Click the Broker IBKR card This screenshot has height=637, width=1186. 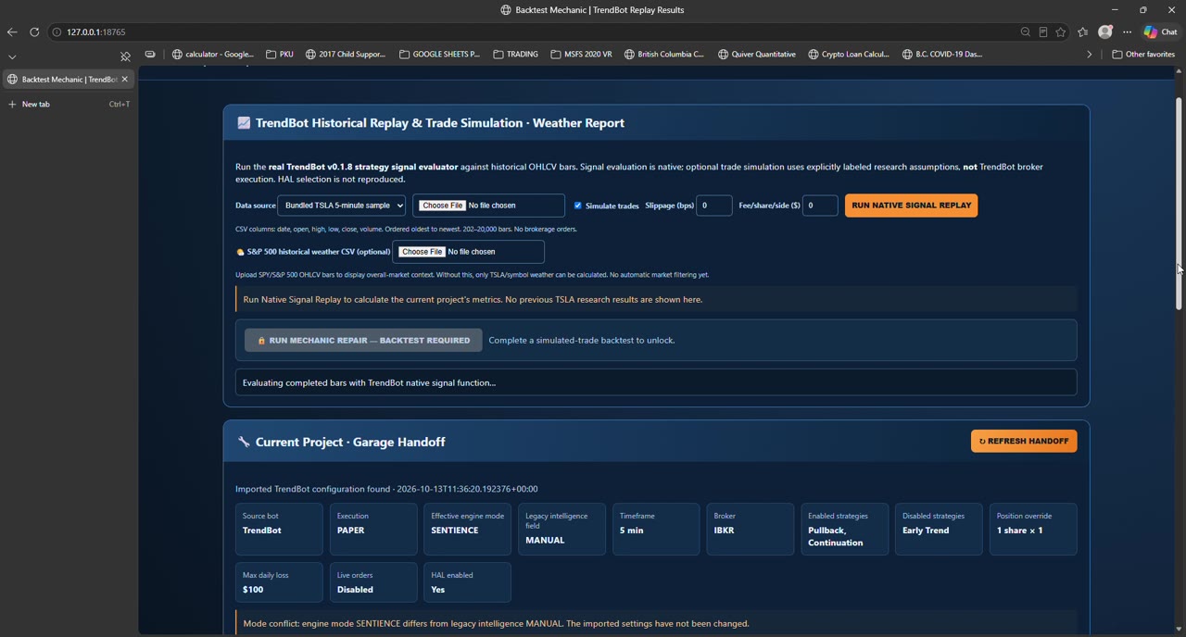(x=751, y=530)
